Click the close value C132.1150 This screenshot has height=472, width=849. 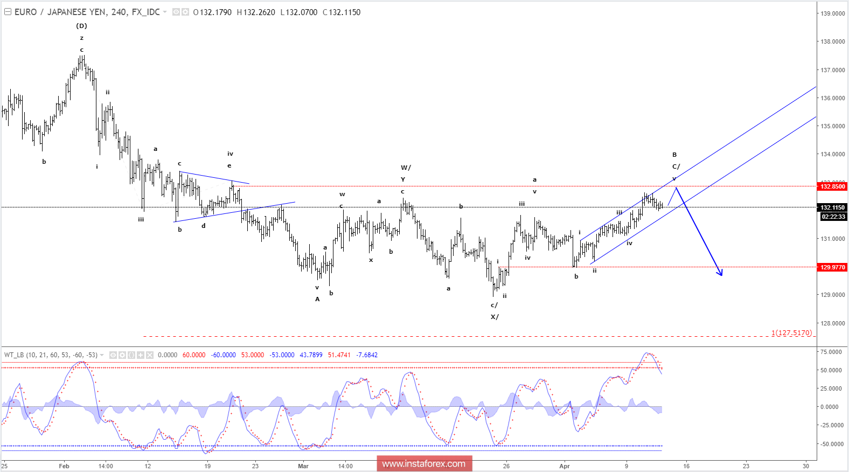(x=342, y=12)
